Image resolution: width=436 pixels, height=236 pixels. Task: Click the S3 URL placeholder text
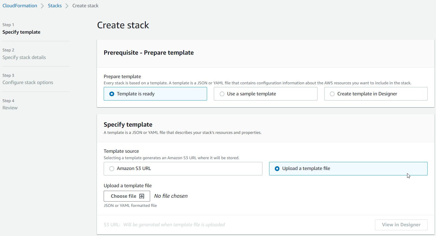tap(174, 225)
